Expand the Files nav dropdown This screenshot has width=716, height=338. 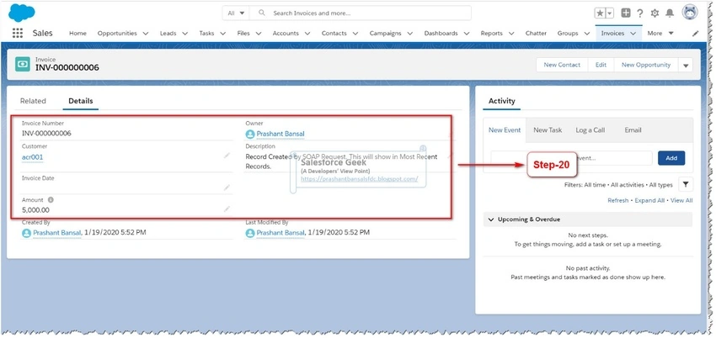tap(259, 34)
